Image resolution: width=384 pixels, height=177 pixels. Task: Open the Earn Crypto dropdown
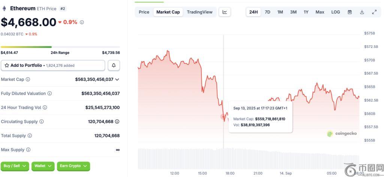[x=73, y=166]
